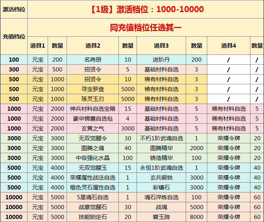Select the 琢灵玉刃 cell
Viewport: 264px width, 222px height.
pos(93,99)
